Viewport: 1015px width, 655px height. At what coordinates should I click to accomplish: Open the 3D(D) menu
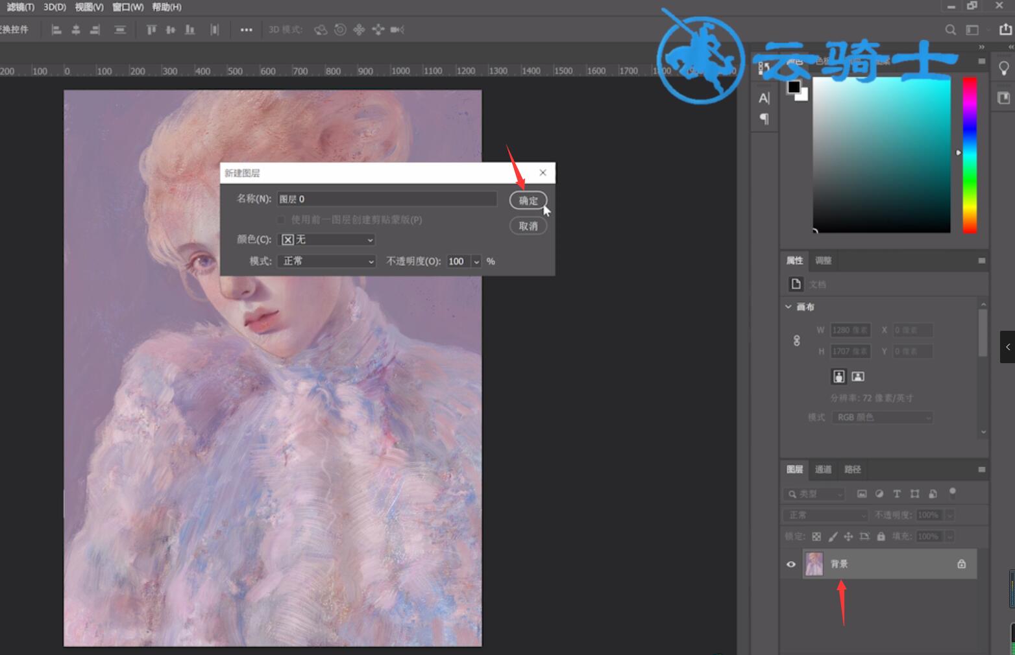pyautogui.click(x=55, y=7)
